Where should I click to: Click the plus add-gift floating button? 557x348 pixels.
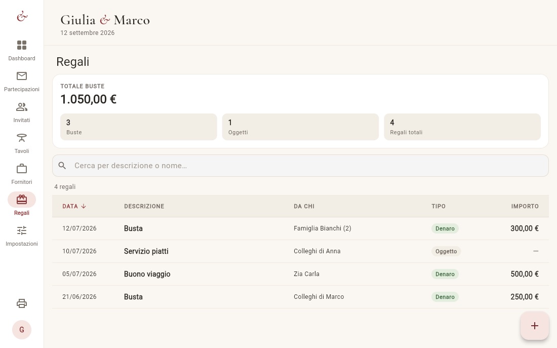[535, 326]
